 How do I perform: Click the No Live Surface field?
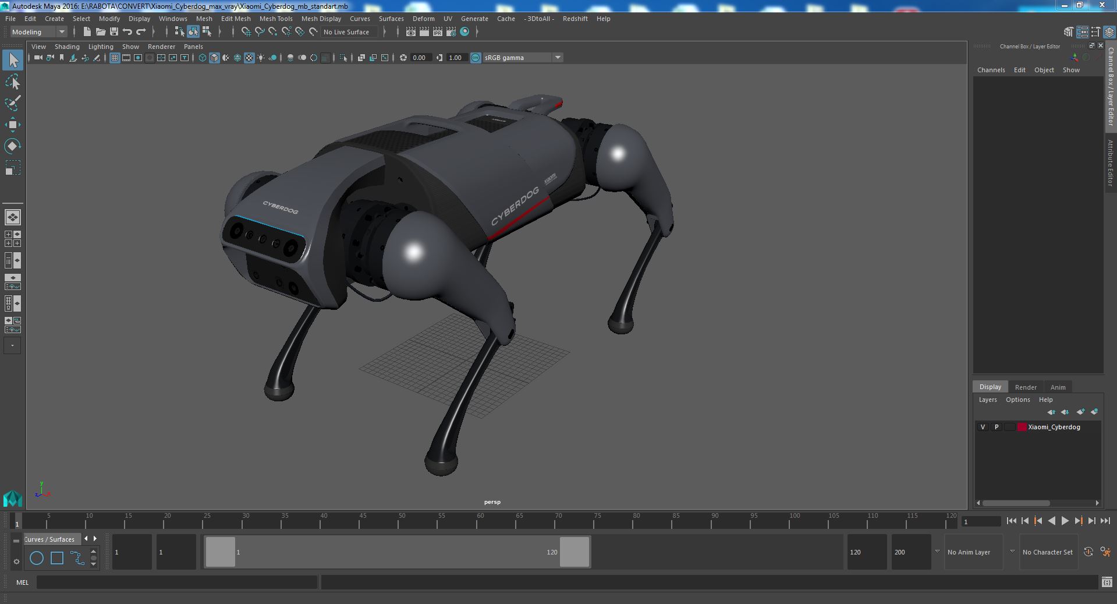tap(349, 32)
